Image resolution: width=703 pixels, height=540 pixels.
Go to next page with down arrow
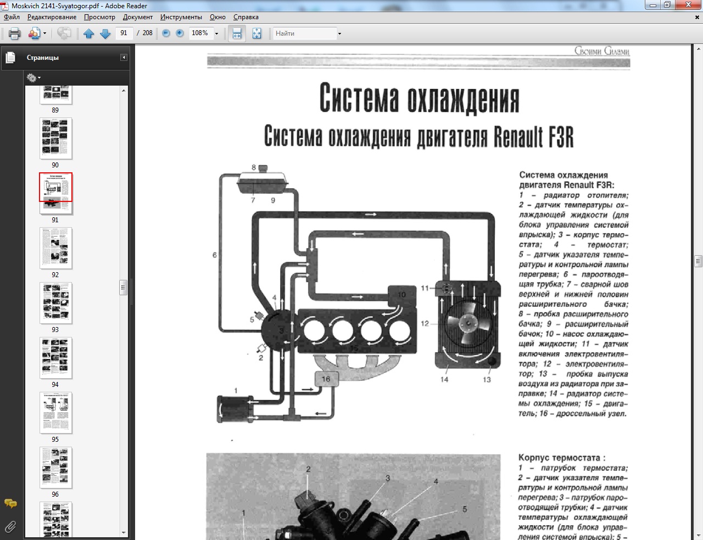pyautogui.click(x=105, y=33)
